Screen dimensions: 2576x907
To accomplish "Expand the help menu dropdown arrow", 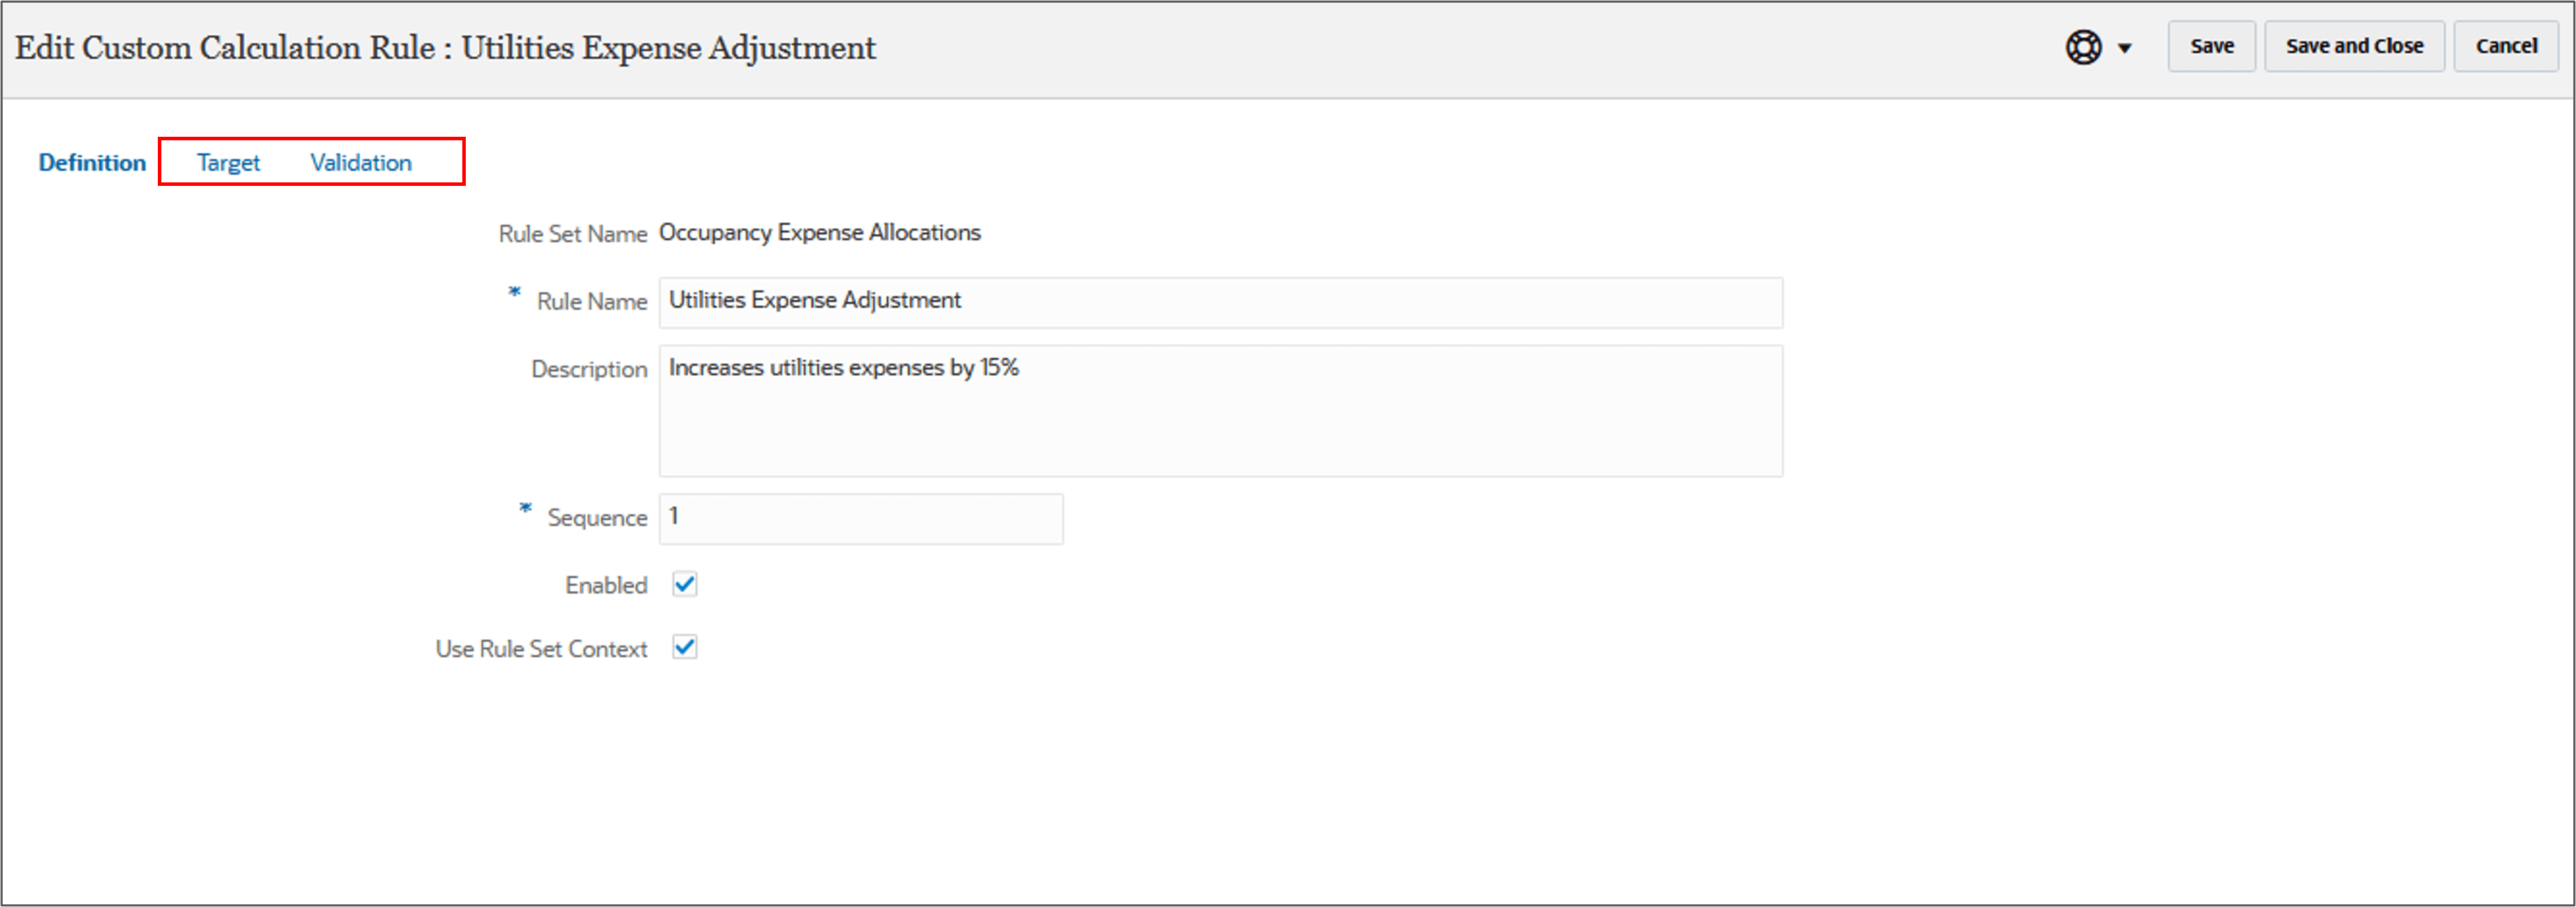I will point(2125,48).
